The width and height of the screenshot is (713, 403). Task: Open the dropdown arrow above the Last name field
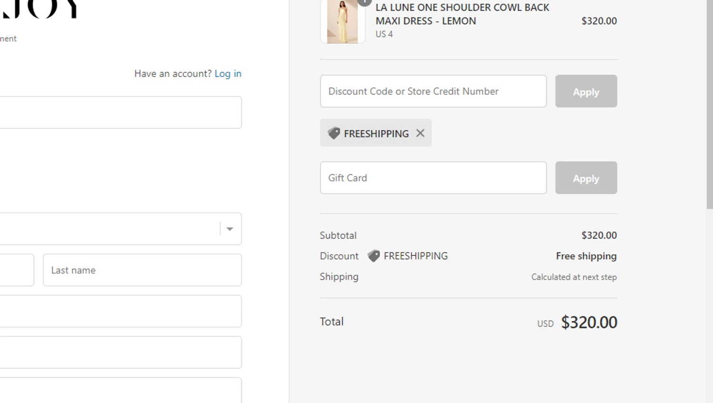[x=230, y=229]
